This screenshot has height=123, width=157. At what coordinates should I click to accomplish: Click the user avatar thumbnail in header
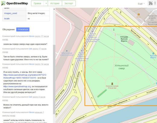click(x=151, y=3)
